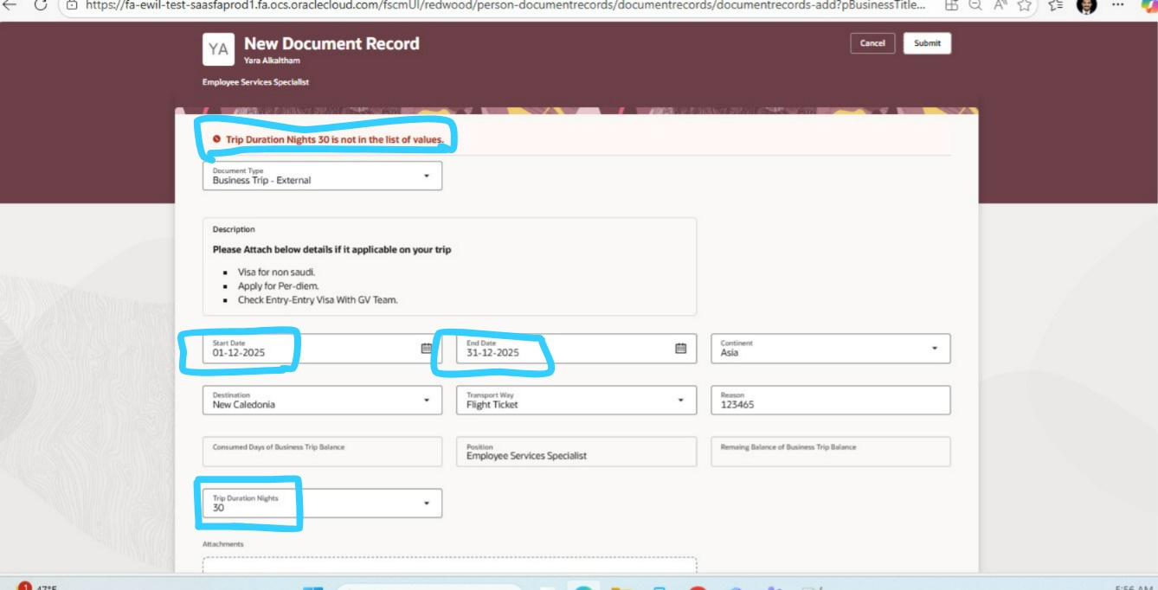Click the New Document Record heading
Viewport: 1158px width, 590px height.
point(331,43)
